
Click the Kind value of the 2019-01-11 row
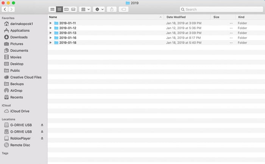click(x=242, y=23)
